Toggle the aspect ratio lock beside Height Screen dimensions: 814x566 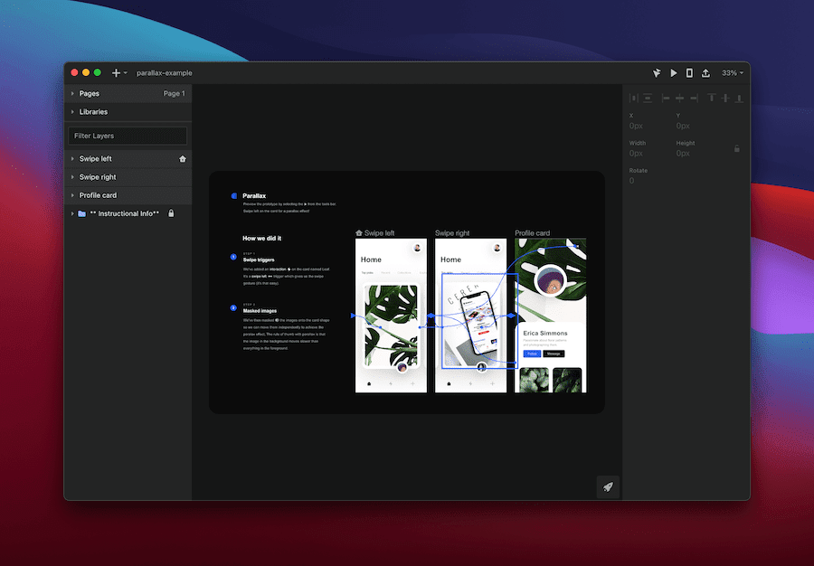[737, 148]
